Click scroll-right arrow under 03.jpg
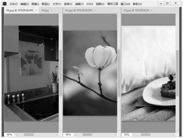 [x=115, y=135]
